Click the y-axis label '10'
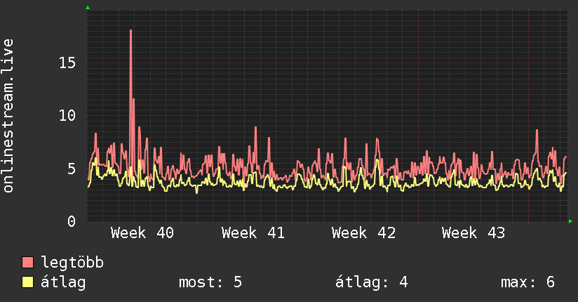 click(67, 116)
